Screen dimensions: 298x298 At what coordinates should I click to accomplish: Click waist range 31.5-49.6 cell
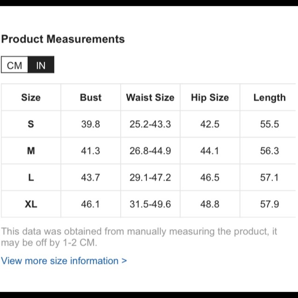click(x=150, y=204)
